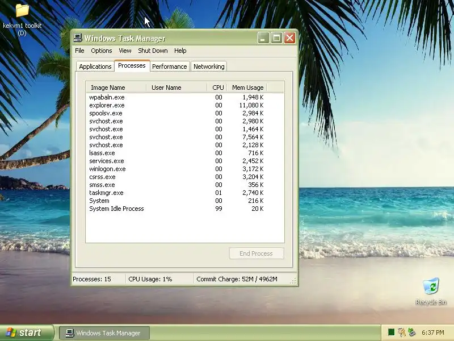Open the Help menu
The height and width of the screenshot is (341, 454).
pyautogui.click(x=180, y=51)
